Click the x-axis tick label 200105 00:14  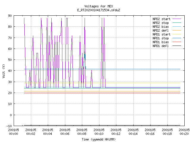133,132
